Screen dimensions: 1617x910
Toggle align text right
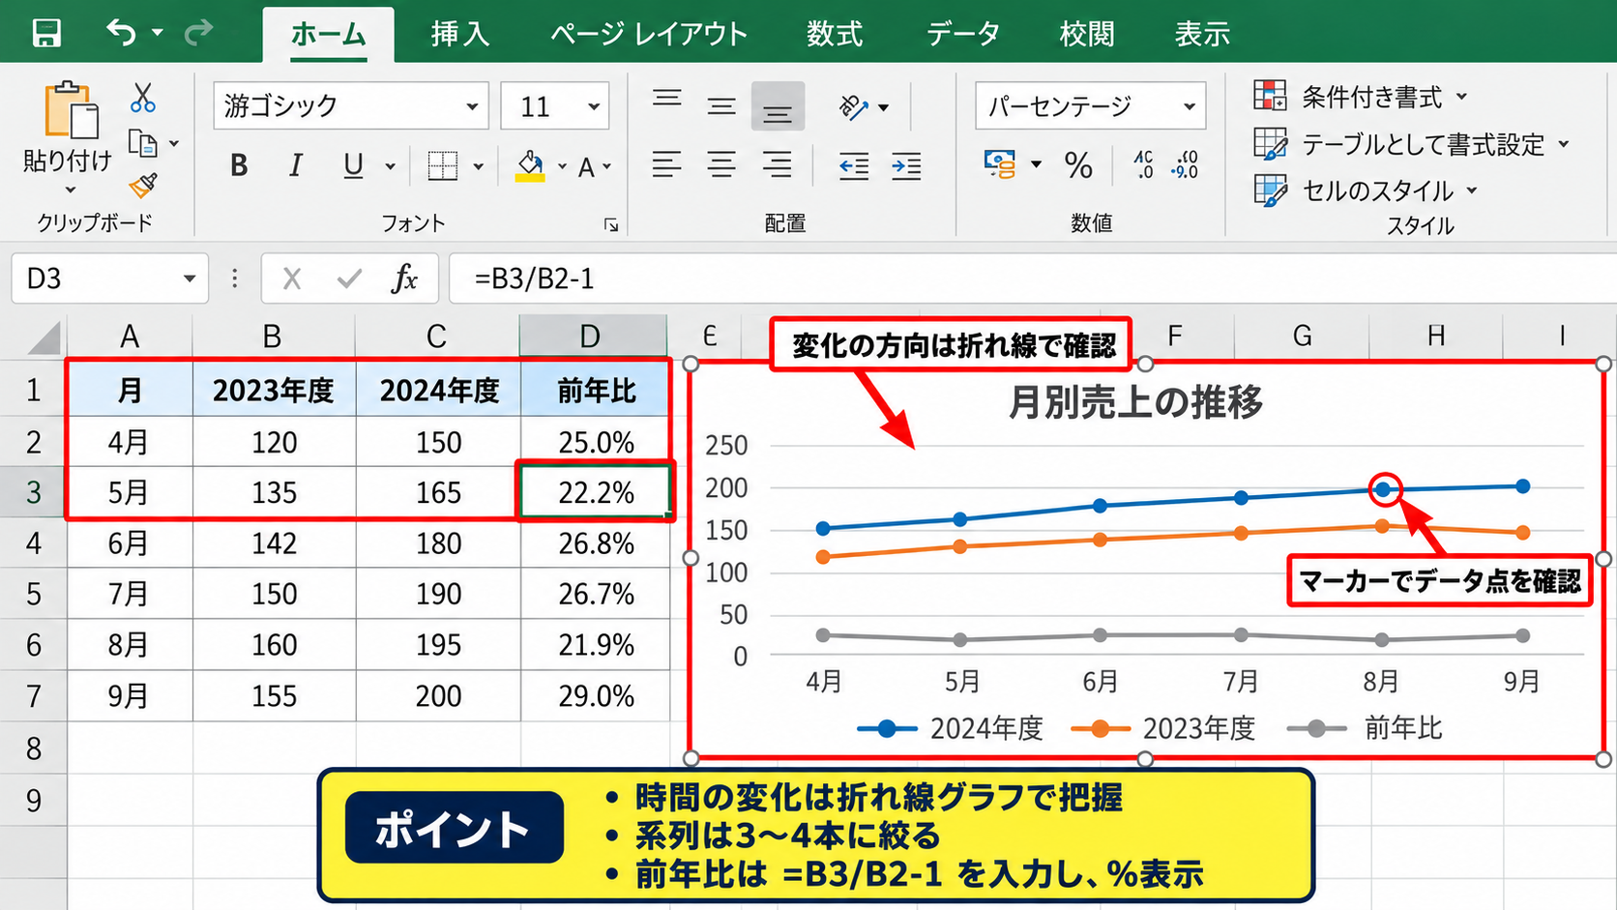click(778, 165)
